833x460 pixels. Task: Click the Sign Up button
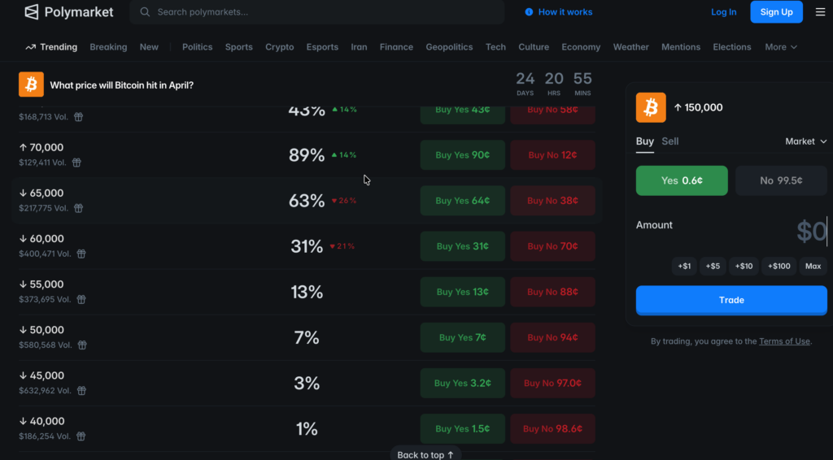[776, 12]
